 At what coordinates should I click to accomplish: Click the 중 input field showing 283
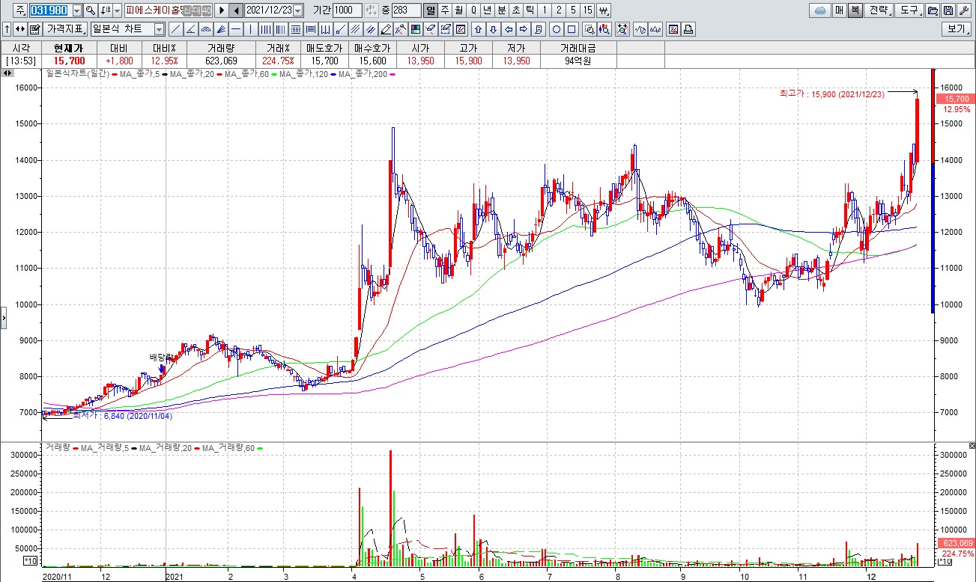406,10
